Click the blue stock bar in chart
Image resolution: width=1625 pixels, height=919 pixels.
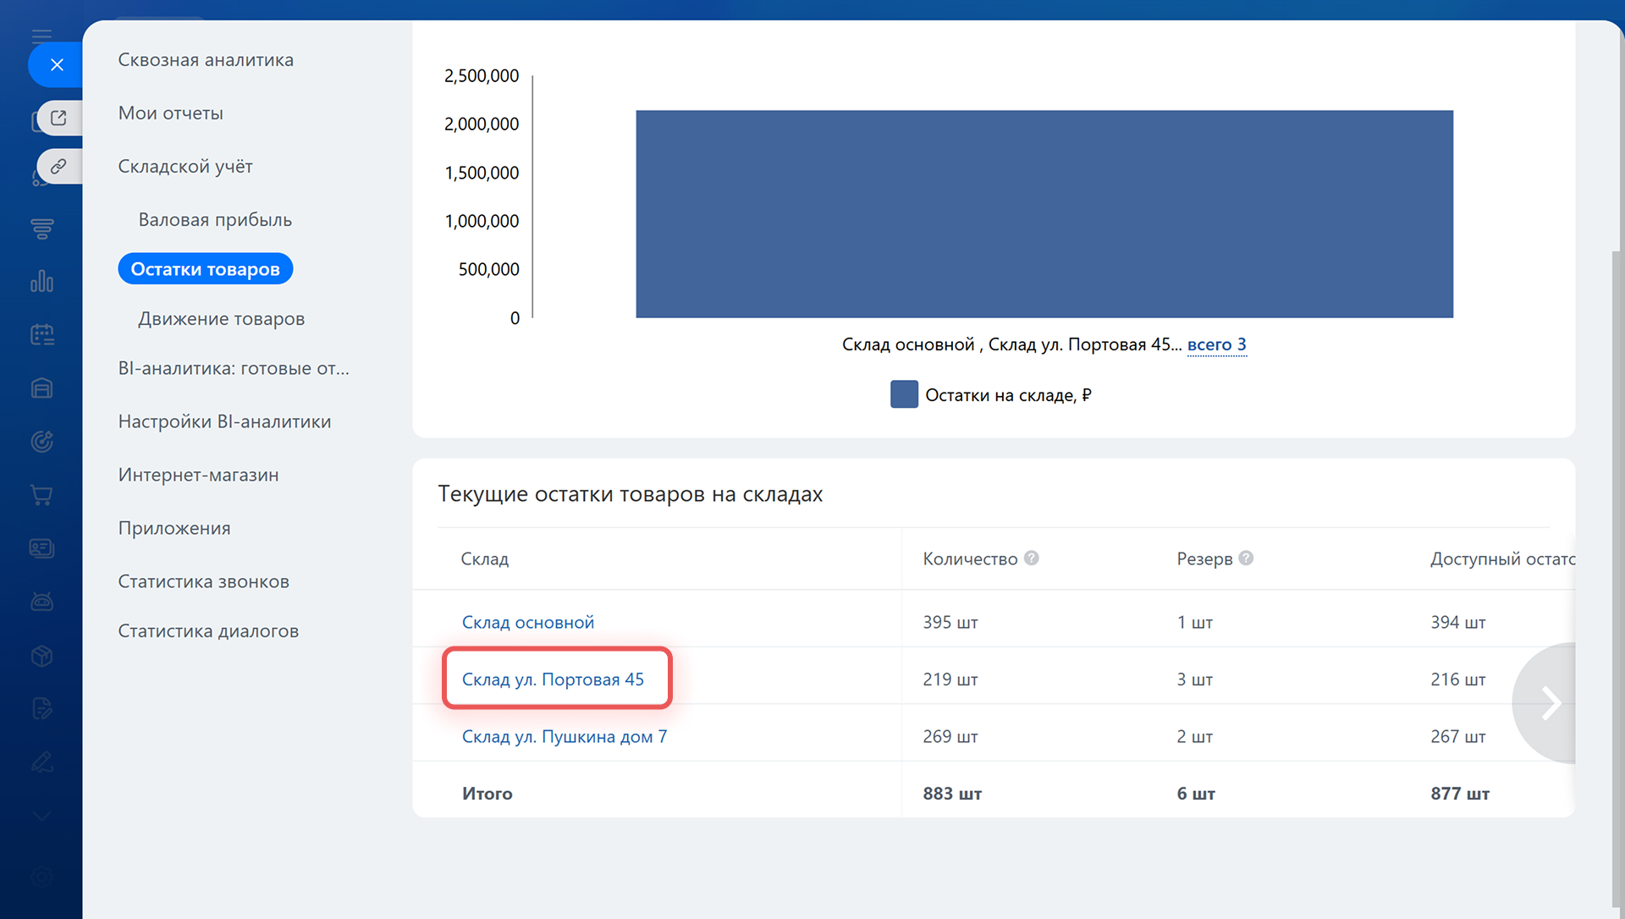[1044, 214]
